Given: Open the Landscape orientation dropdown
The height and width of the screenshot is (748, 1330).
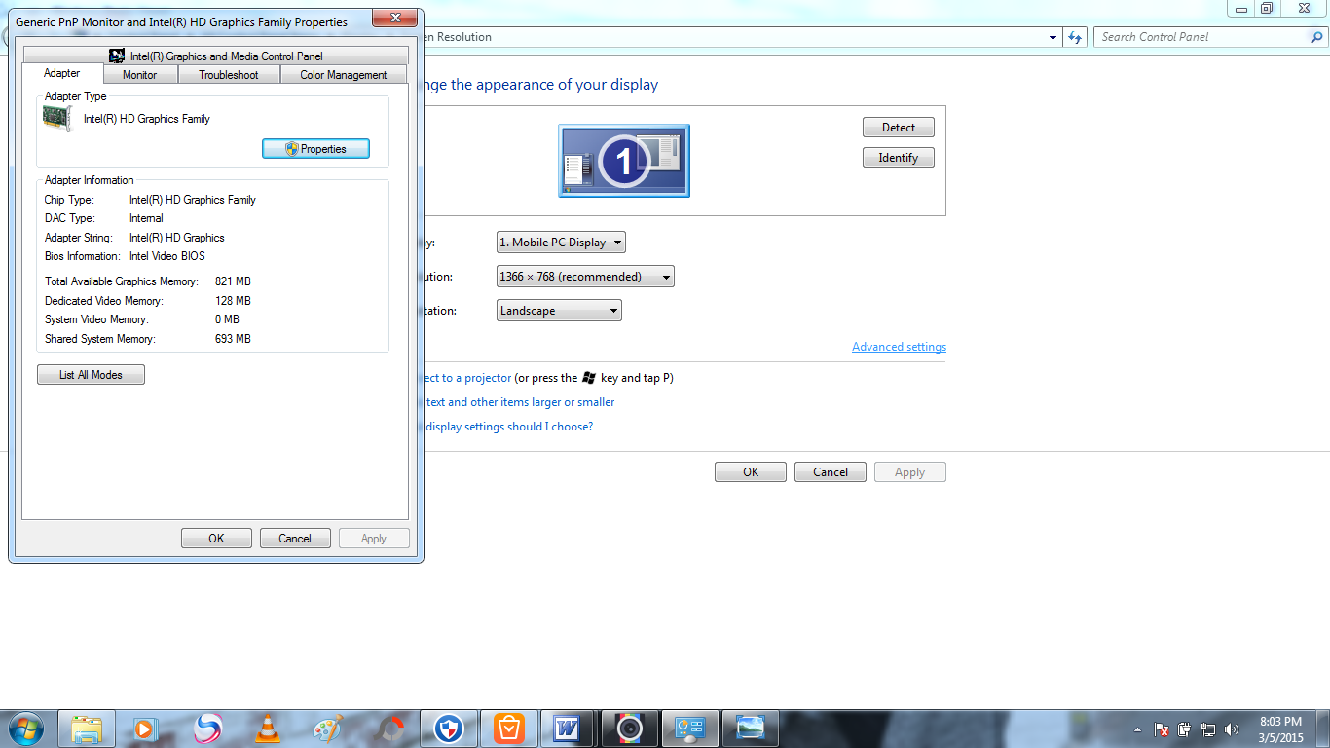Looking at the screenshot, I should click(559, 311).
